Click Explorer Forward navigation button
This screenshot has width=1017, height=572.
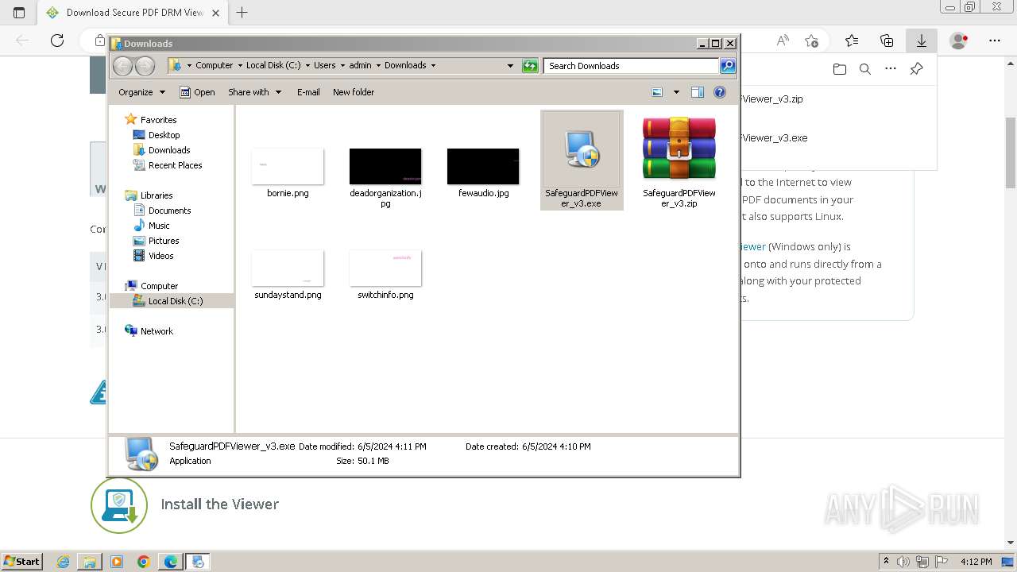[x=145, y=66]
